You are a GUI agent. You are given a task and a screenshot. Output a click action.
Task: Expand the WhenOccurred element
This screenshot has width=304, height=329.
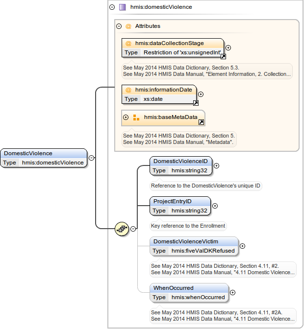coord(232,292)
